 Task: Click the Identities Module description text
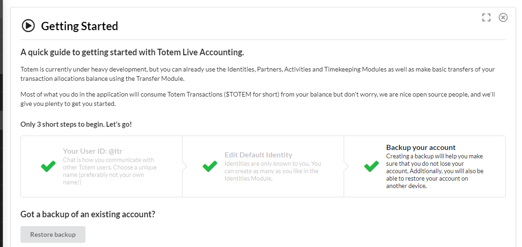tap(273, 171)
